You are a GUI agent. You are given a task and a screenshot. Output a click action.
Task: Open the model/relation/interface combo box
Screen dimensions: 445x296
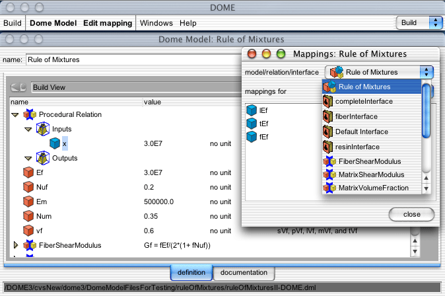point(379,72)
